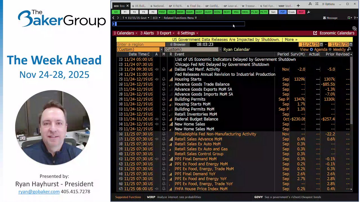Click speaker icon on Dallas Fed Manf. Activity row
Viewport: 360px width, 202px height.
coord(157,69)
